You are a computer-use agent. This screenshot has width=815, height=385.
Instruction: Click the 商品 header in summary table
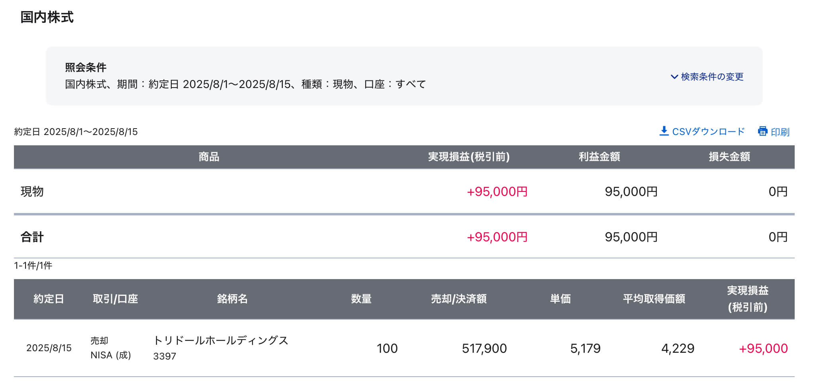(209, 157)
